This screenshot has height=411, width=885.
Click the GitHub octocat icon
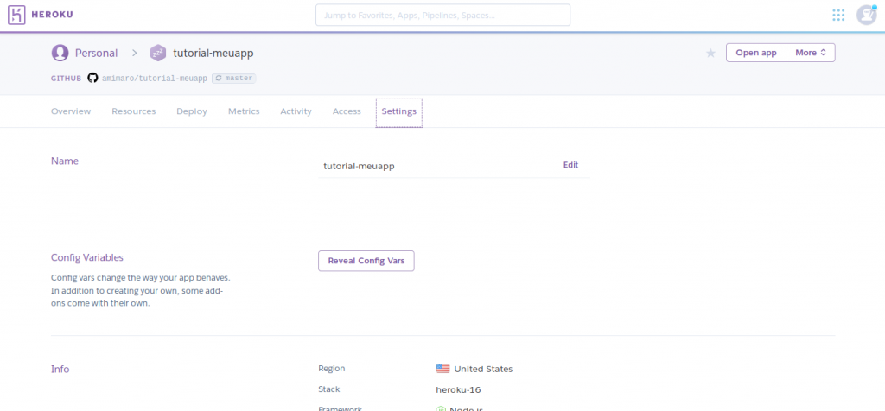pos(92,78)
